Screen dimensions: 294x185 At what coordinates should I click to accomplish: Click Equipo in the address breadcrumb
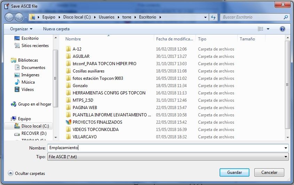tap(49, 17)
